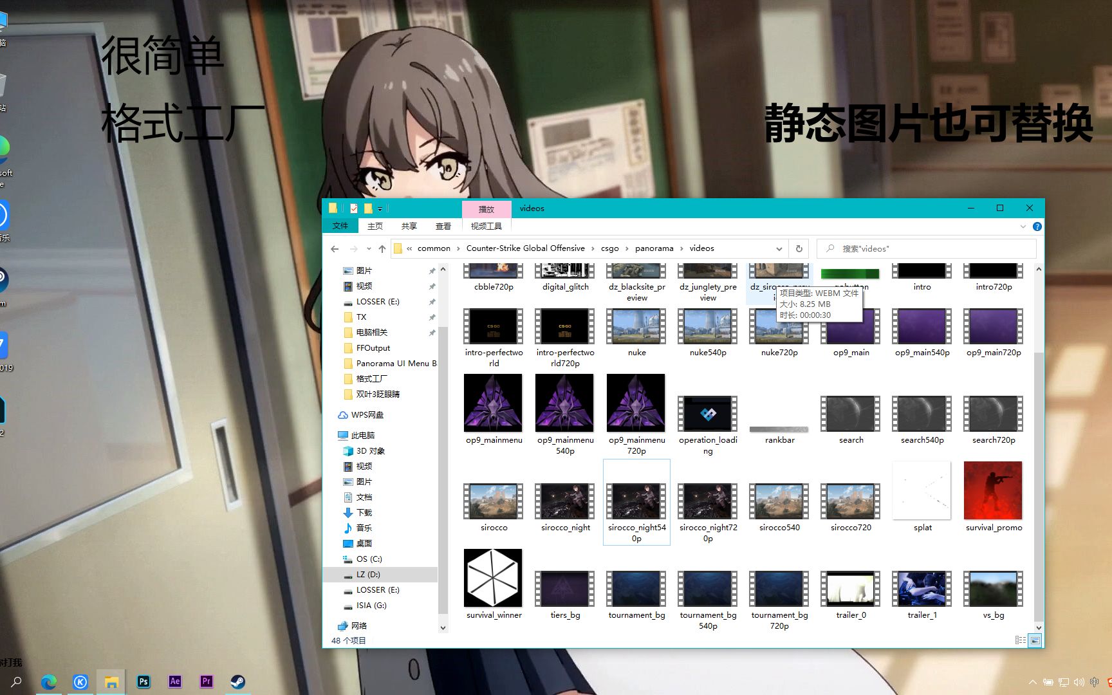
Task: Select the splat file
Action: click(922, 497)
